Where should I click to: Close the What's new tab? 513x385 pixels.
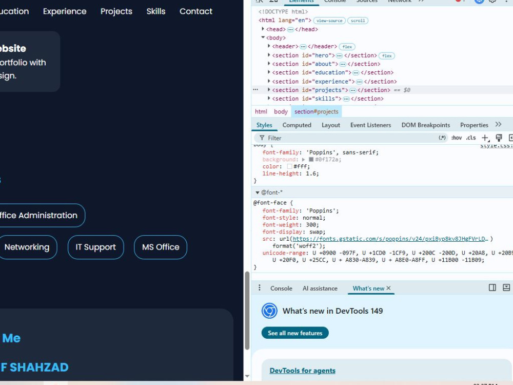coord(388,288)
